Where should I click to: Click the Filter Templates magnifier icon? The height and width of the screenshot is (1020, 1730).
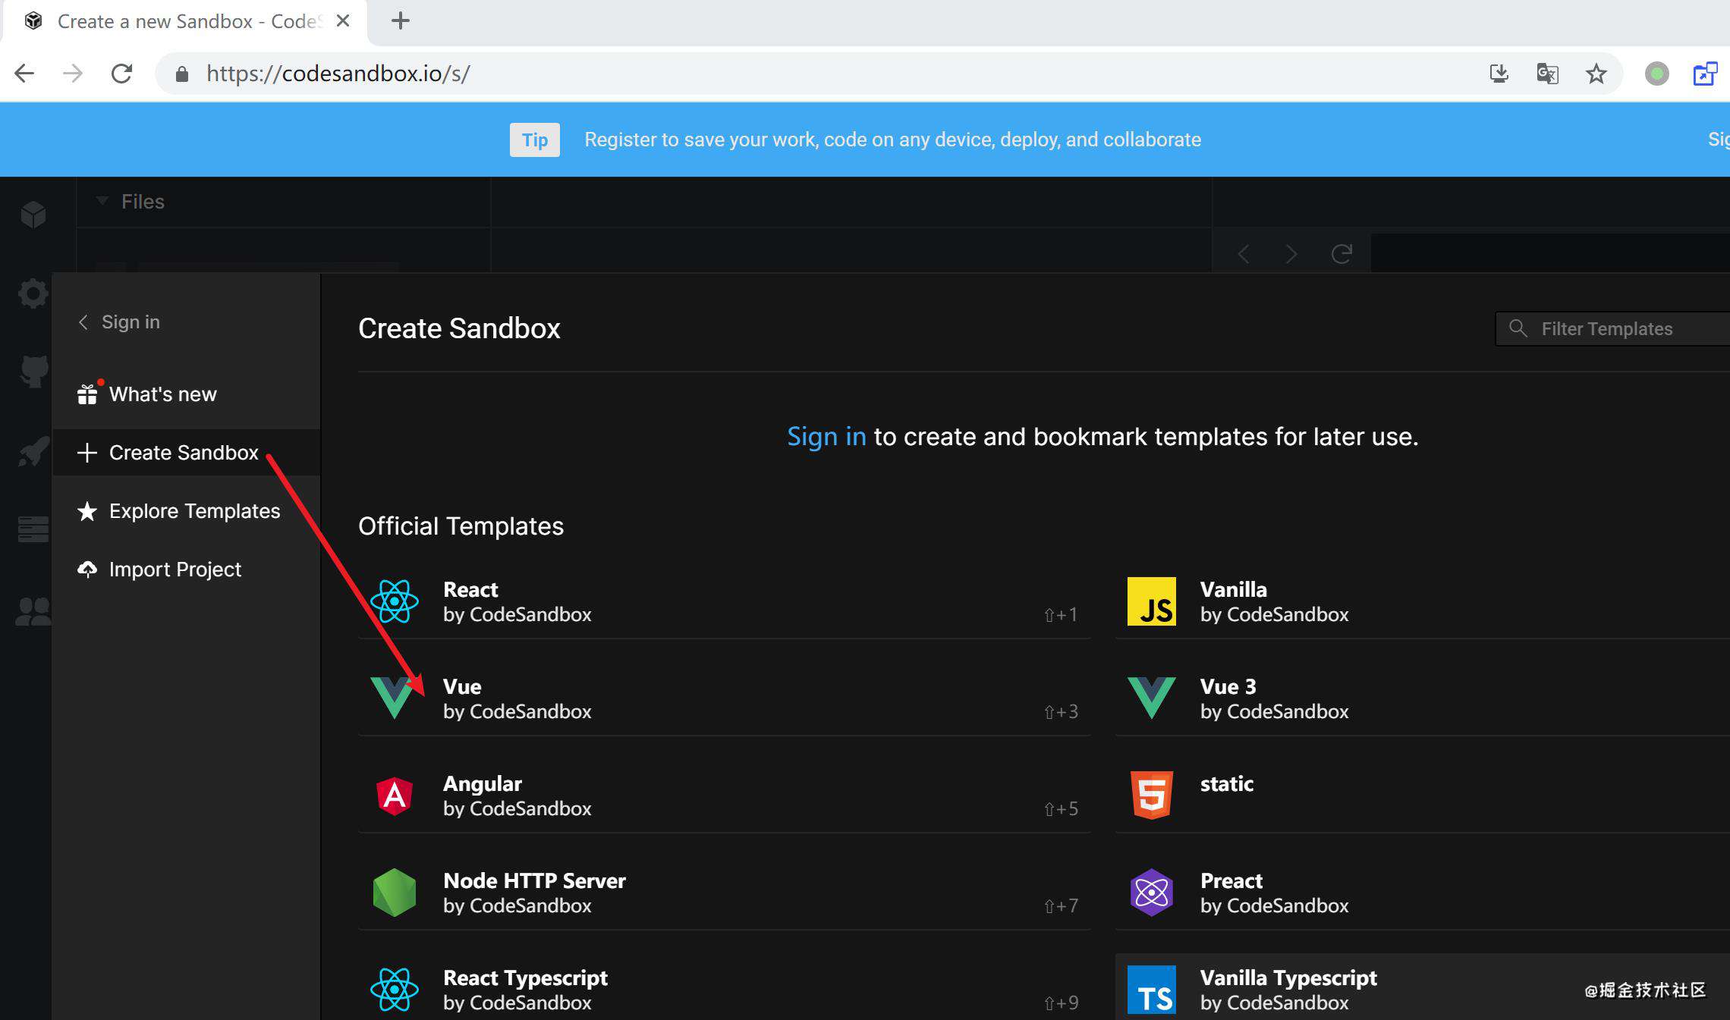point(1518,328)
